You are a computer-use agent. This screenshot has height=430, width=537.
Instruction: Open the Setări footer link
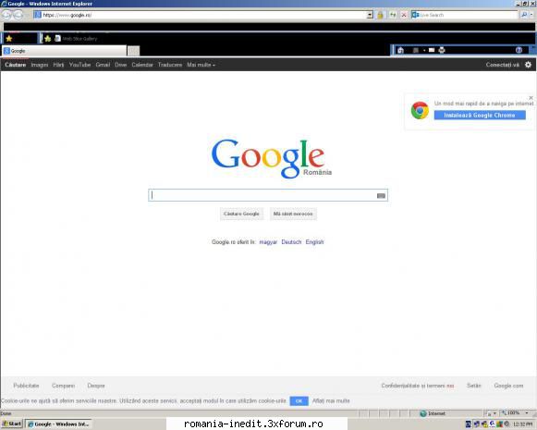point(473,386)
